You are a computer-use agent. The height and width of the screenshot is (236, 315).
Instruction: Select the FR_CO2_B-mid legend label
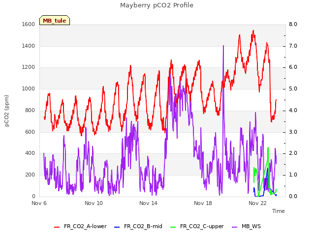pos(143,226)
